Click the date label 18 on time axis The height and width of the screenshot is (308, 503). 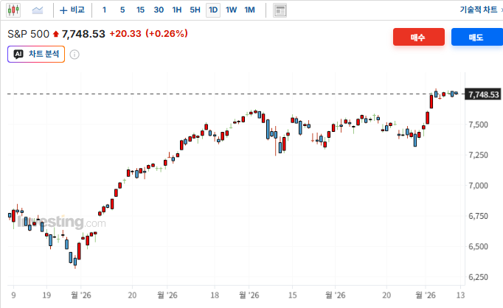tap(215, 295)
